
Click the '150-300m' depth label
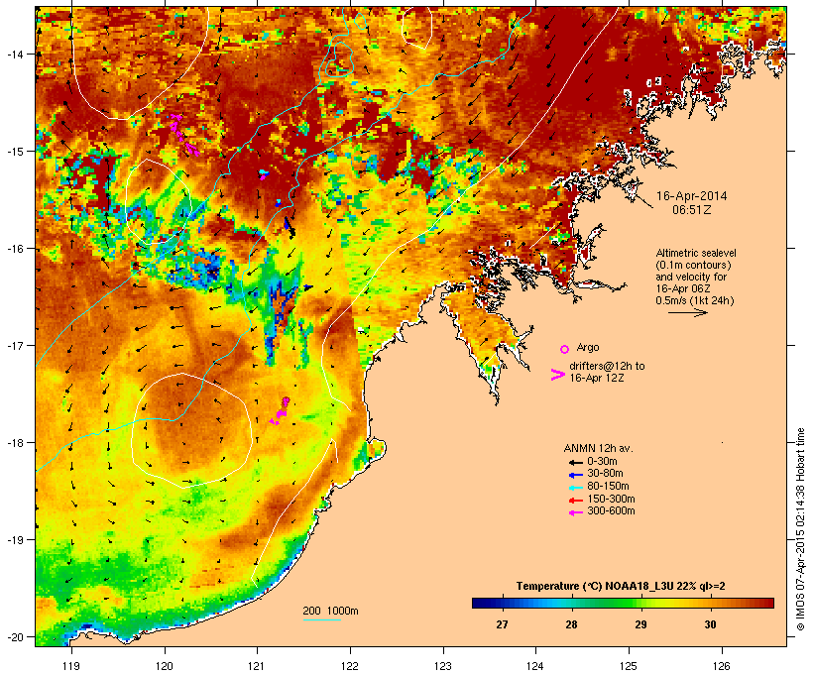tap(611, 499)
